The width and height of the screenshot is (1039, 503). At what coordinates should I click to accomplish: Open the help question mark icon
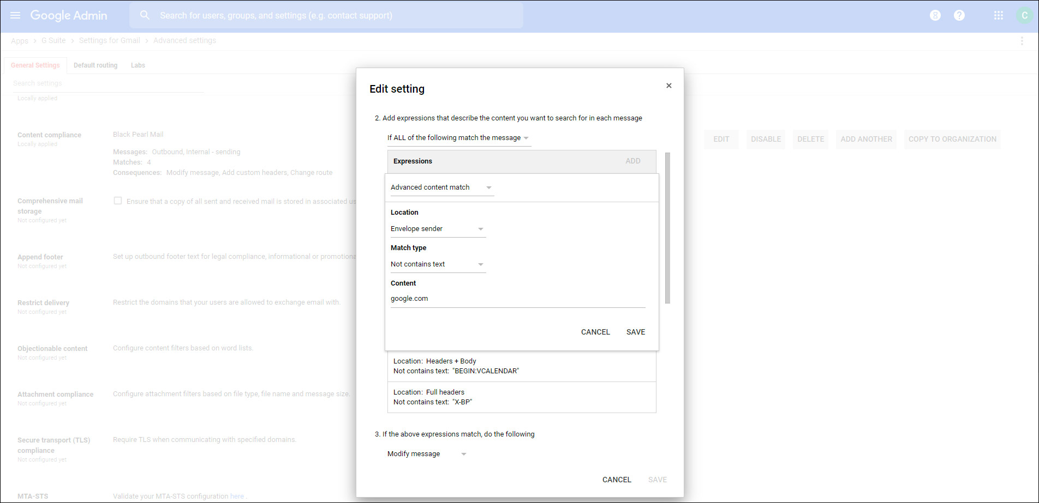click(959, 15)
